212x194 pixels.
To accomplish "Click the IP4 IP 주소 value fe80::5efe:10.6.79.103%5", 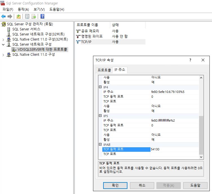I will click(x=175, y=92).
